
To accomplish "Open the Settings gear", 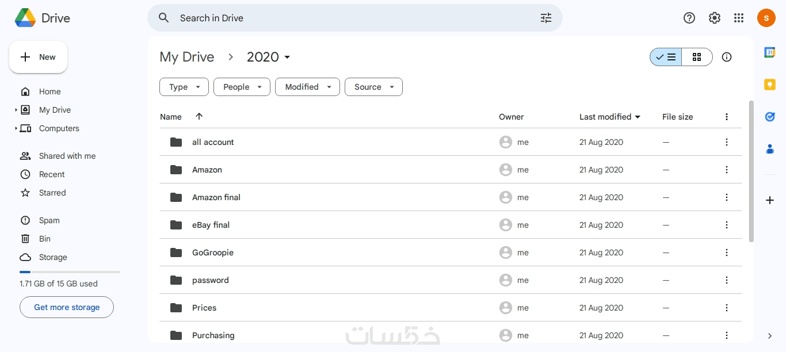I will (x=715, y=18).
